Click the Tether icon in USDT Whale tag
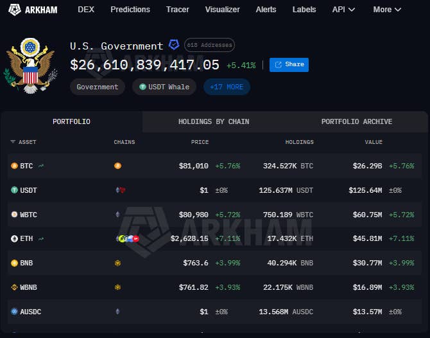This screenshot has width=430, height=338. tap(142, 87)
